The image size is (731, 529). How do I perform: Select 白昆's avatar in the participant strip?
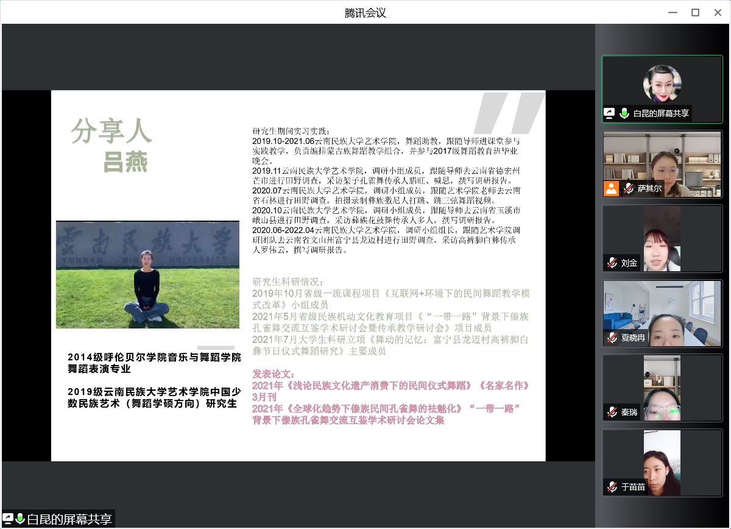662,84
